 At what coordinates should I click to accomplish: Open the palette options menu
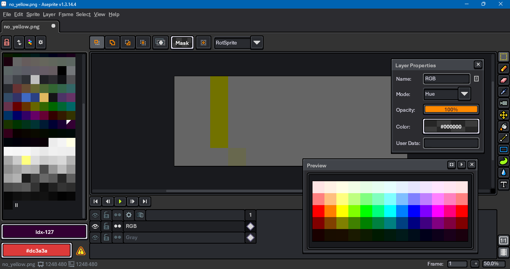click(41, 43)
